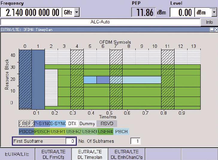Click the ALC-Auto status bar

pyautogui.click(x=100, y=22)
